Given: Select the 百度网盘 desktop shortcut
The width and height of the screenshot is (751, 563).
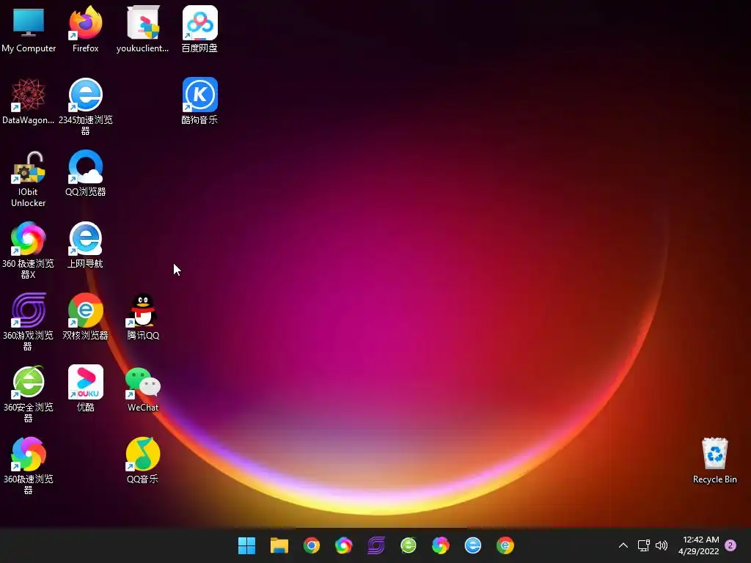Looking at the screenshot, I should [x=199, y=29].
